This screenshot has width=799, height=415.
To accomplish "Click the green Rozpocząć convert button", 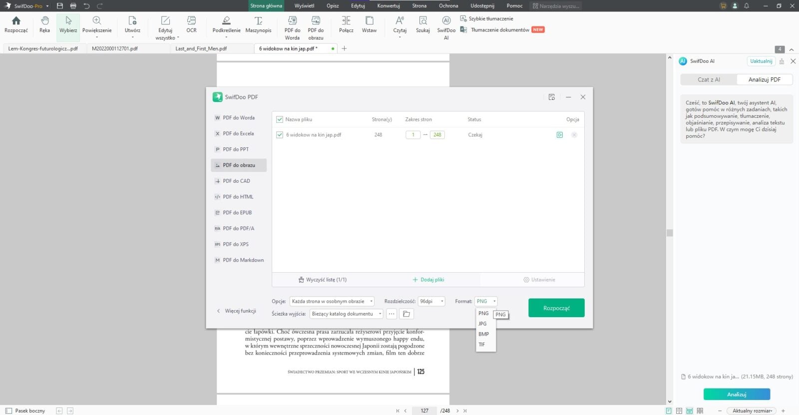I will (x=556, y=308).
